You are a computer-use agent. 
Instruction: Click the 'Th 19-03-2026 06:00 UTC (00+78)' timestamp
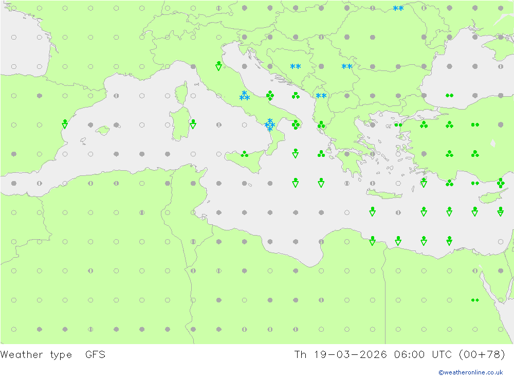[399, 354]
